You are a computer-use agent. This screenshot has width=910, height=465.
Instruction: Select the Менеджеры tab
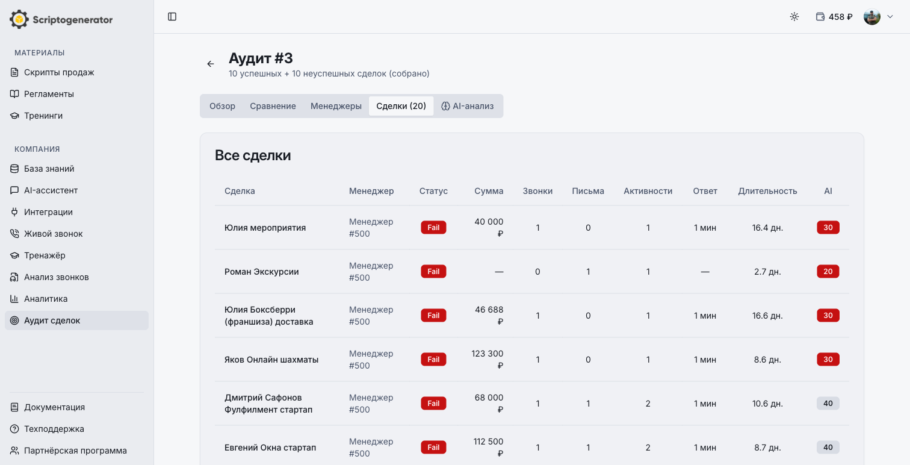pos(336,106)
